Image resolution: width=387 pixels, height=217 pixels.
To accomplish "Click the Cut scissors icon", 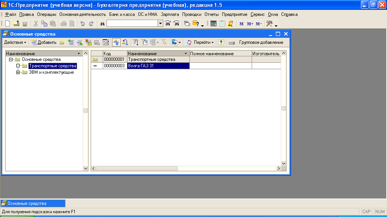I will (36, 23).
